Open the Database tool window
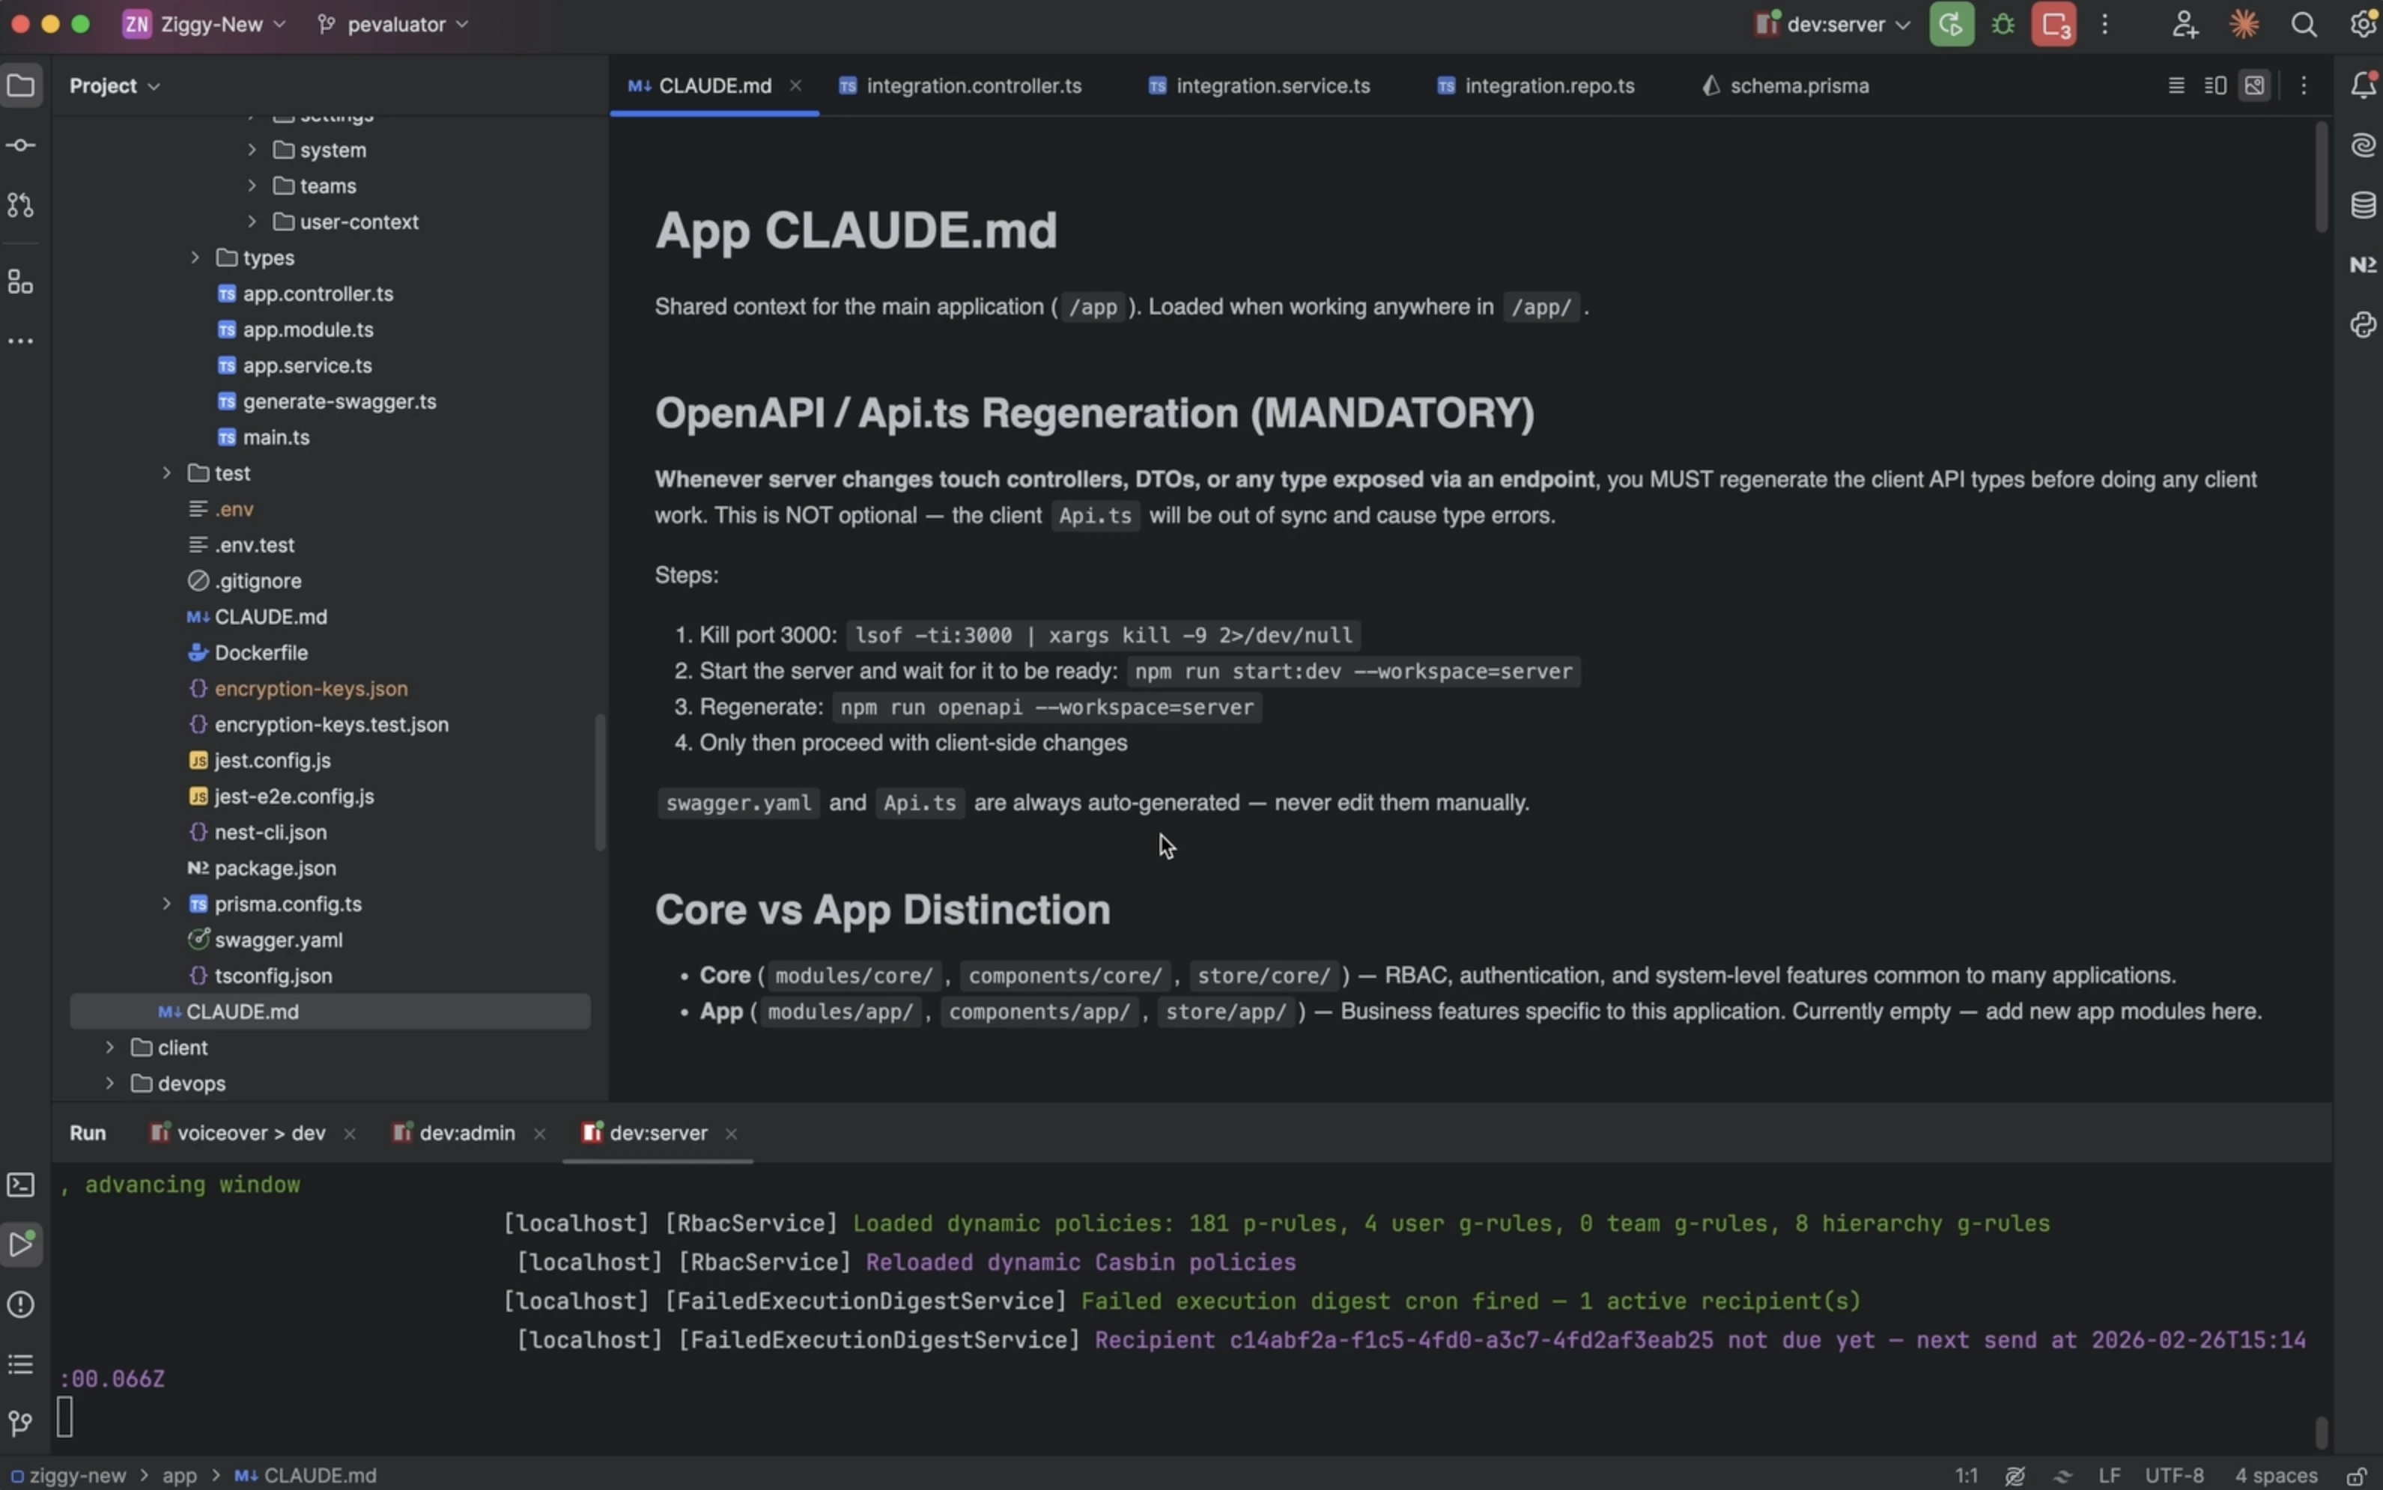This screenshot has width=2383, height=1490. pyautogui.click(x=2362, y=205)
